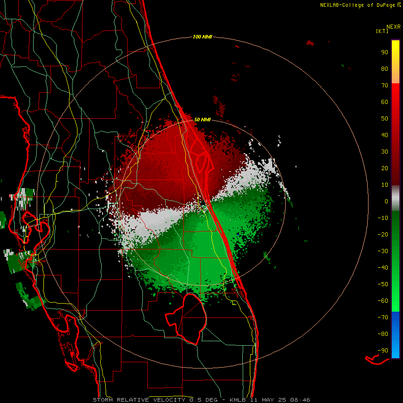Click the 20 knot colorbar label
This screenshot has height=403, width=403.
point(385,168)
